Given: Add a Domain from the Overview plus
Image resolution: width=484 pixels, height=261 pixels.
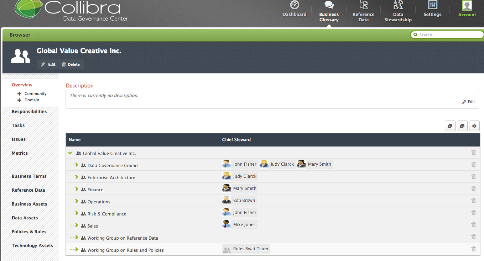Looking at the screenshot, I should (20, 100).
